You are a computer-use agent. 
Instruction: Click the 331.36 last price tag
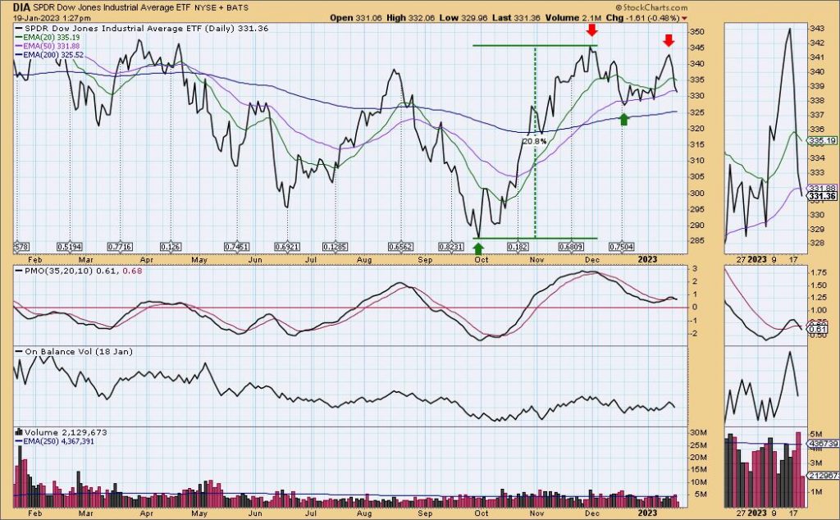point(822,196)
